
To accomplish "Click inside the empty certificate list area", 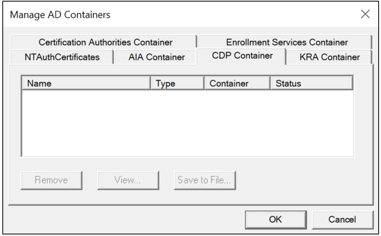I will (187, 123).
